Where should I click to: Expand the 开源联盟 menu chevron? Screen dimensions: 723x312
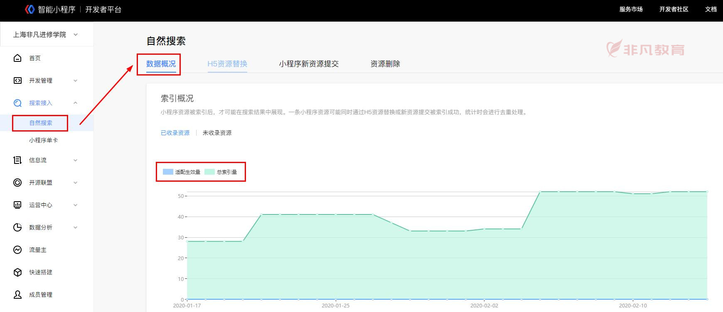(75, 183)
